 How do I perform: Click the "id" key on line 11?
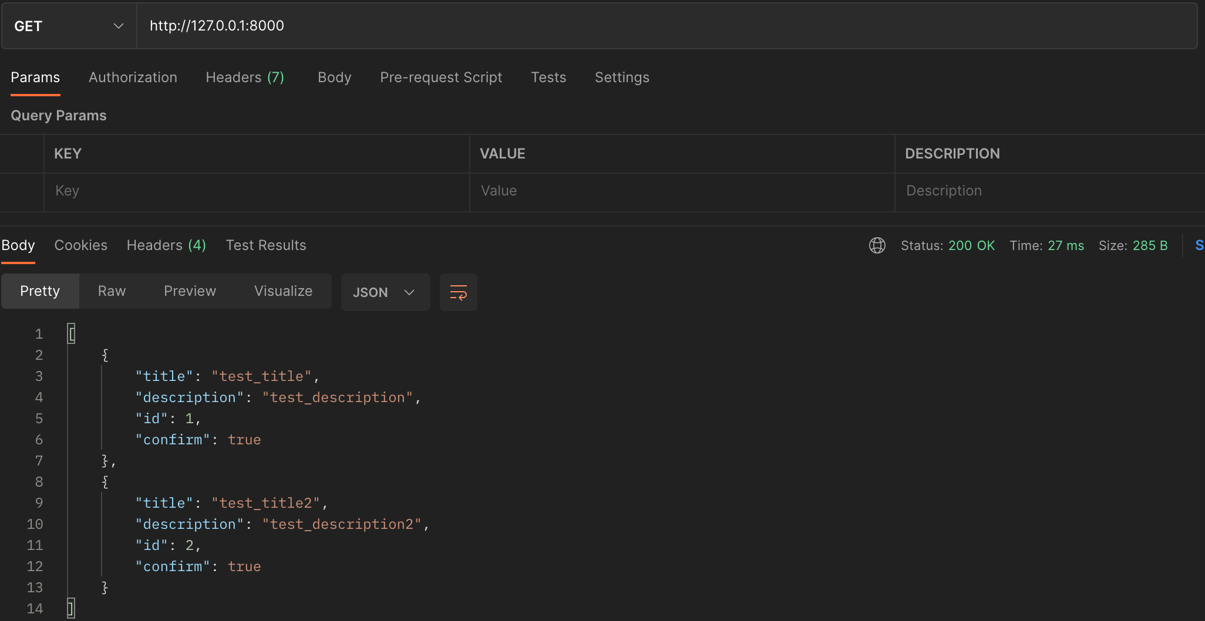click(x=152, y=545)
